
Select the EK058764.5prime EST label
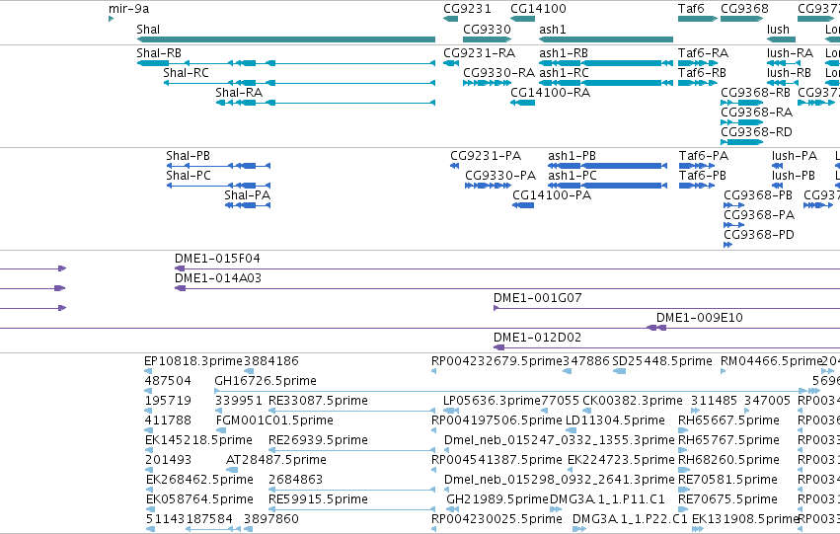(x=199, y=499)
